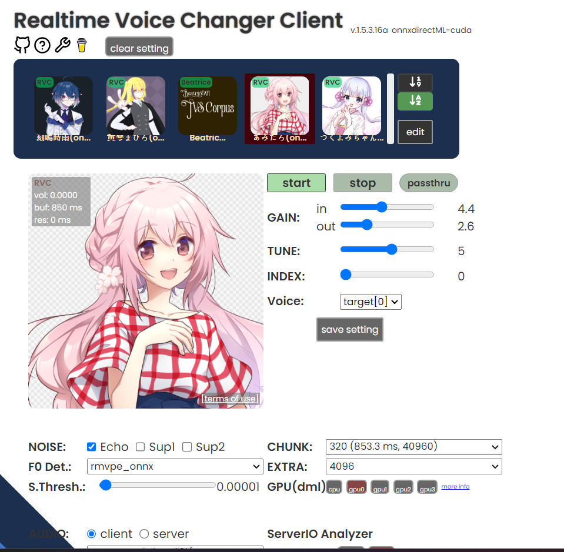Enable the Sup2 noise suppression checkbox
Viewport: 564px width, 552px height.
pos(187,447)
